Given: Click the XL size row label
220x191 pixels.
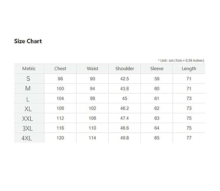Looking at the screenshot, I should (x=28, y=109).
